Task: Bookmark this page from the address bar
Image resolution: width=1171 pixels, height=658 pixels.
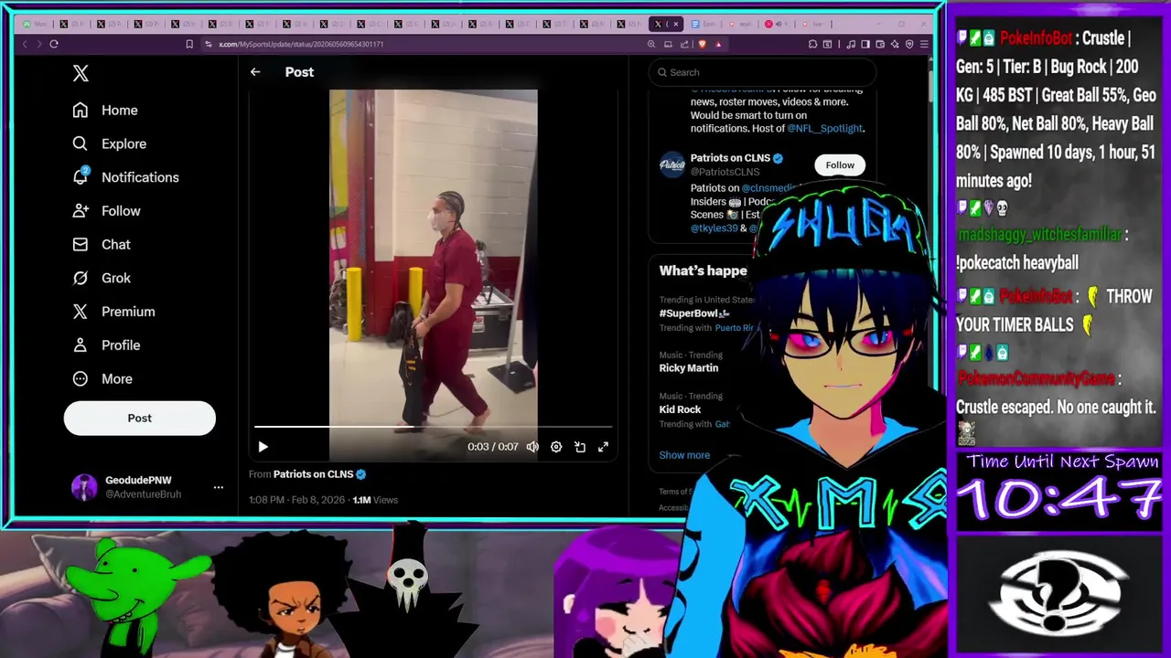Action: (189, 44)
